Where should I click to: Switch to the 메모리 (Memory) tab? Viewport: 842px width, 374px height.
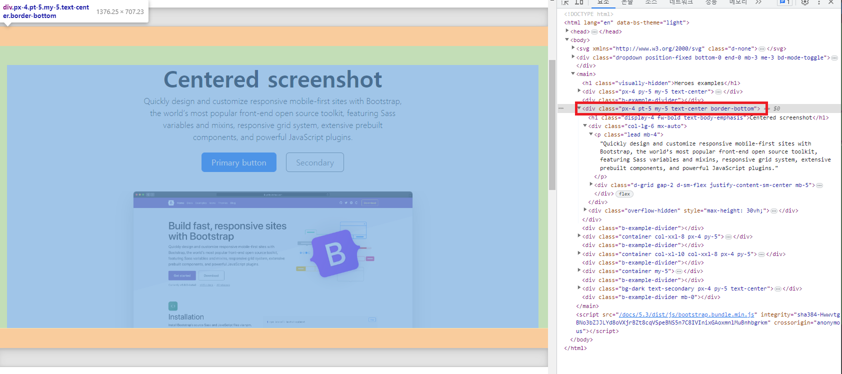[737, 2]
